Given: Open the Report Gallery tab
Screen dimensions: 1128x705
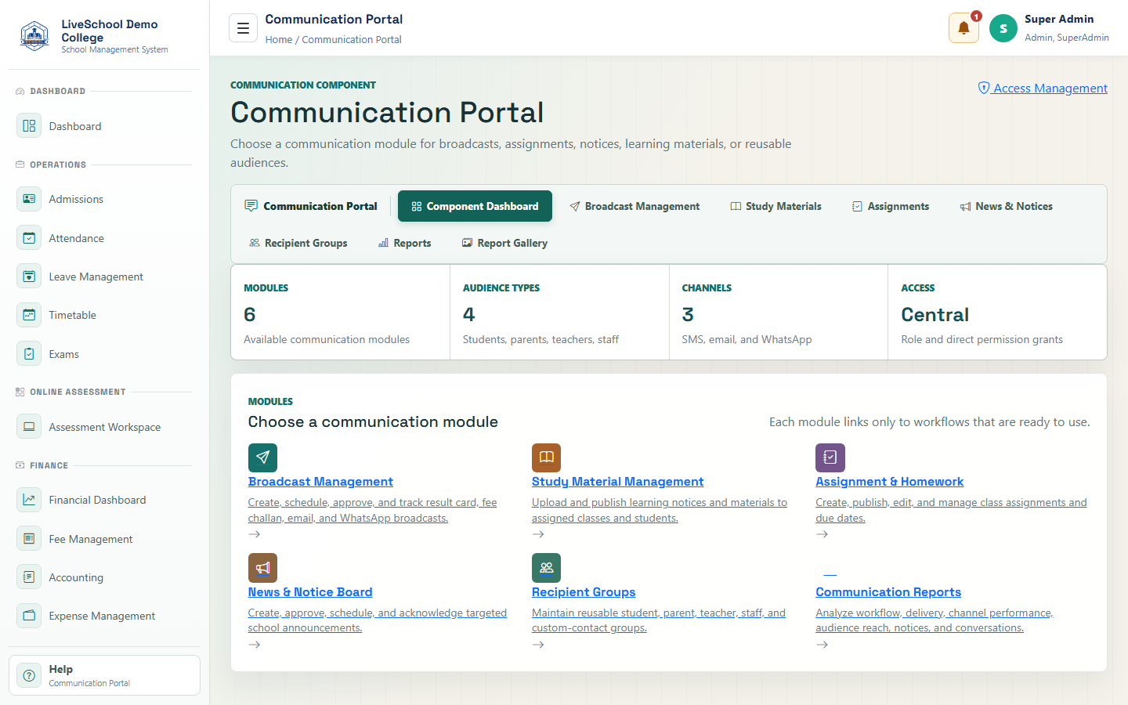Looking at the screenshot, I should click(504, 243).
